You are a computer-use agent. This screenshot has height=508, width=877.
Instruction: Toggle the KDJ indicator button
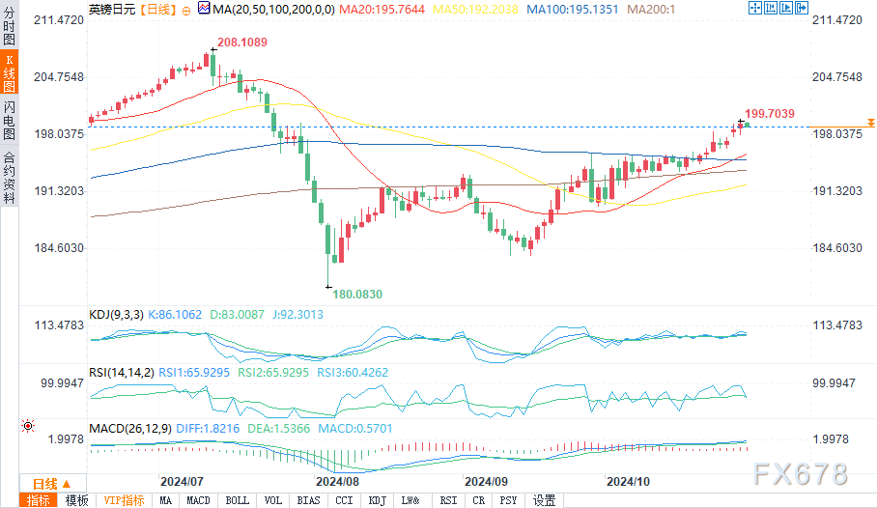pyautogui.click(x=377, y=500)
